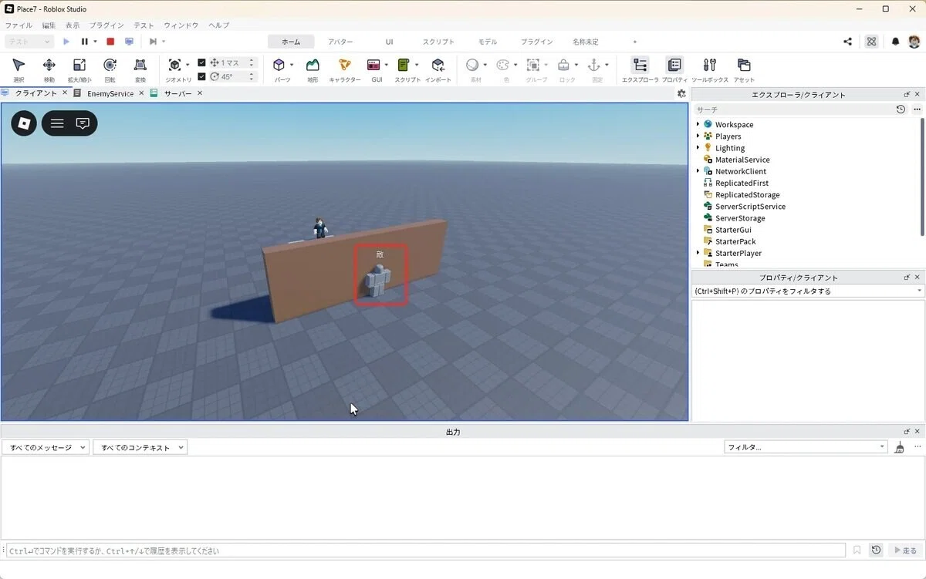Open the ファイル menu

19,25
